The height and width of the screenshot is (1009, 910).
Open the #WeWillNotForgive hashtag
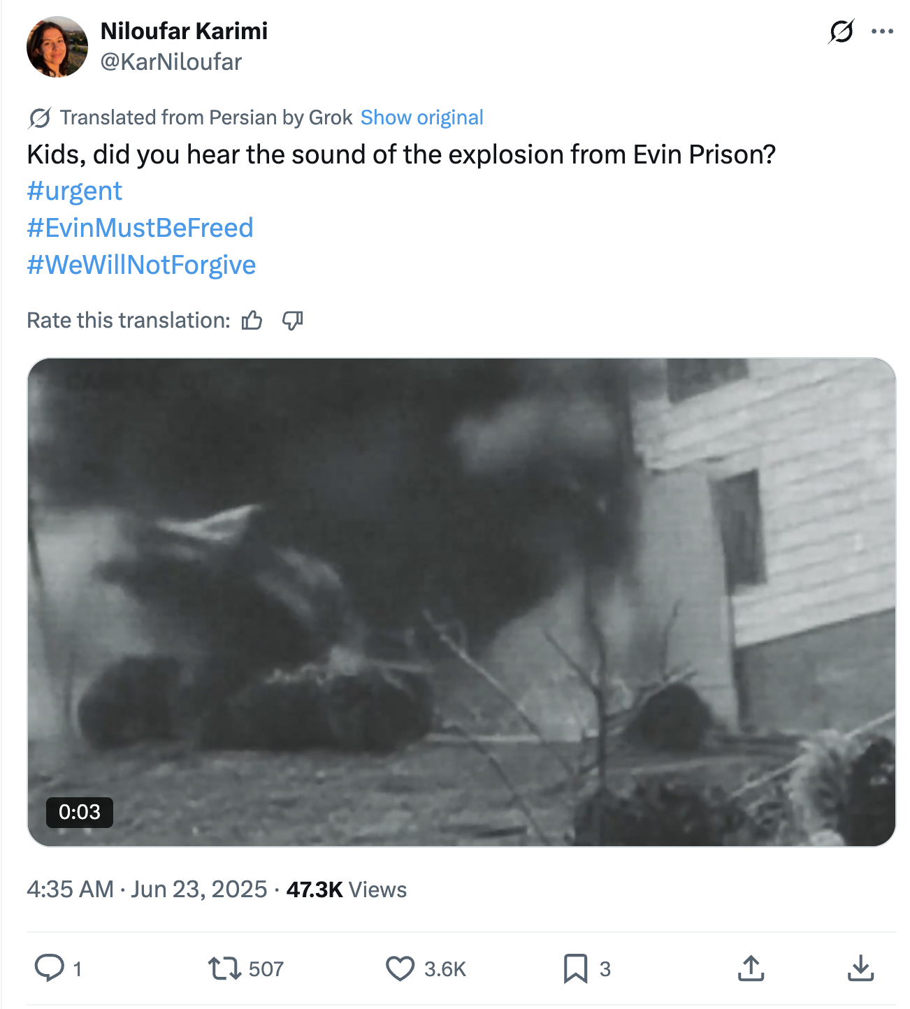(x=141, y=265)
